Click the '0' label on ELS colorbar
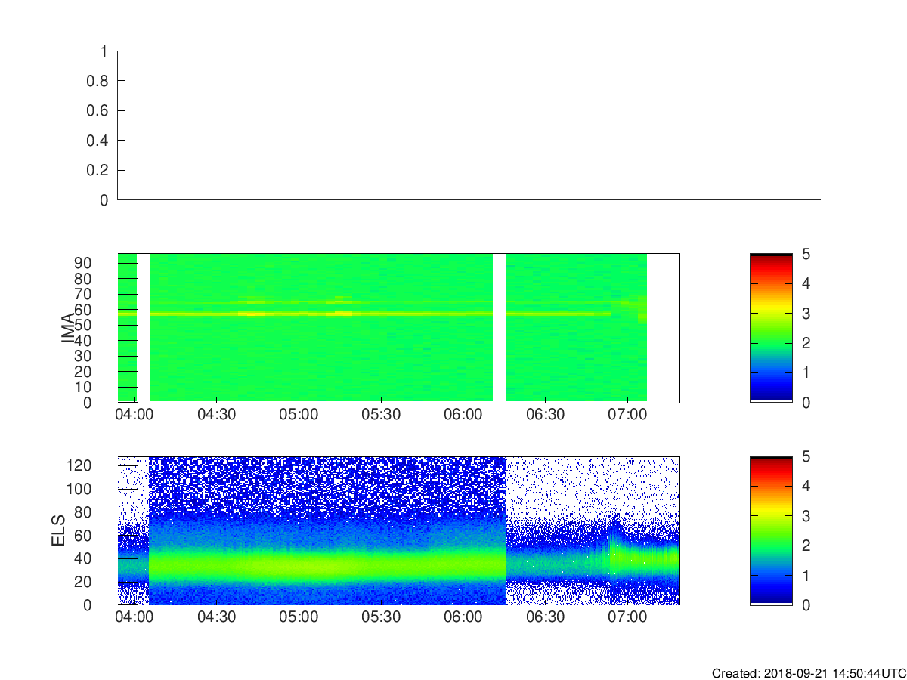 tap(806, 605)
